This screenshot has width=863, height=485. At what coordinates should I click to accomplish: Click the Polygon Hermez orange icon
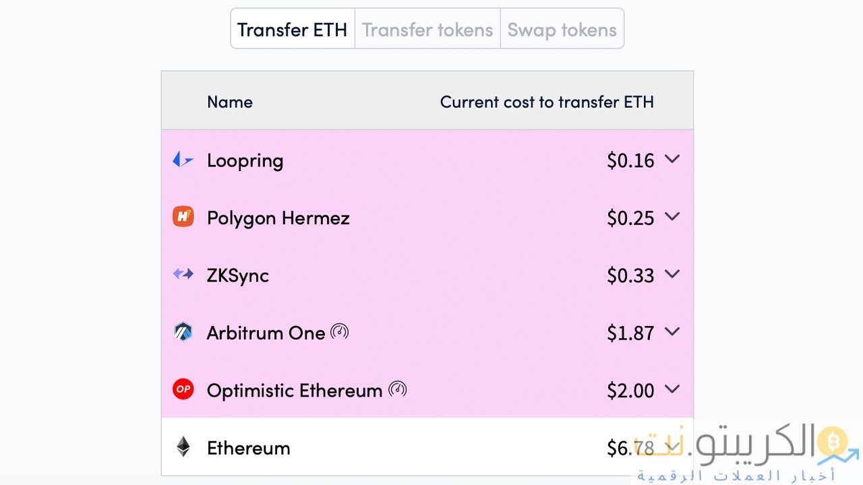(183, 217)
